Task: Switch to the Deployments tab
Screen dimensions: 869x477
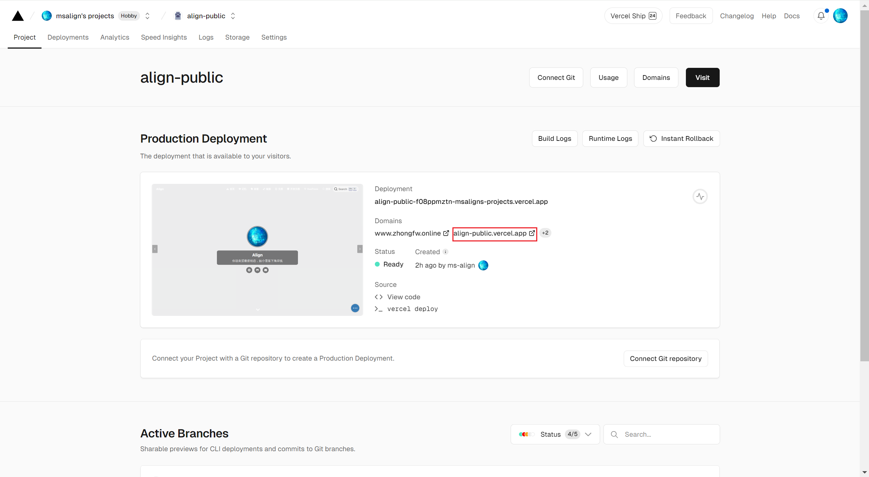Action: [x=68, y=37]
